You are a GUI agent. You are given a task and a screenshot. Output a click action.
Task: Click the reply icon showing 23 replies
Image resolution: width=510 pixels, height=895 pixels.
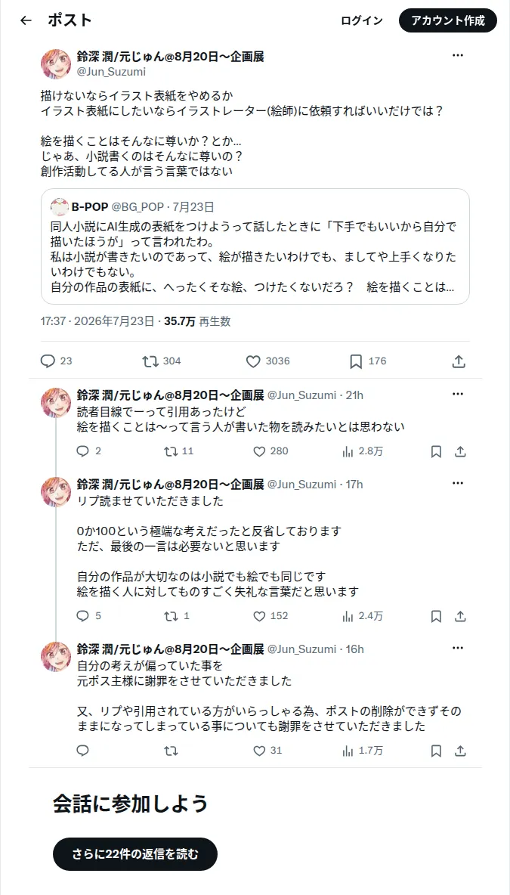pos(48,361)
